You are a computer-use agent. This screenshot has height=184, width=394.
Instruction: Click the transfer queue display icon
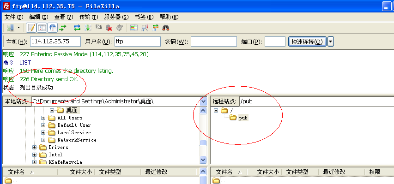pyautogui.click(x=62, y=28)
